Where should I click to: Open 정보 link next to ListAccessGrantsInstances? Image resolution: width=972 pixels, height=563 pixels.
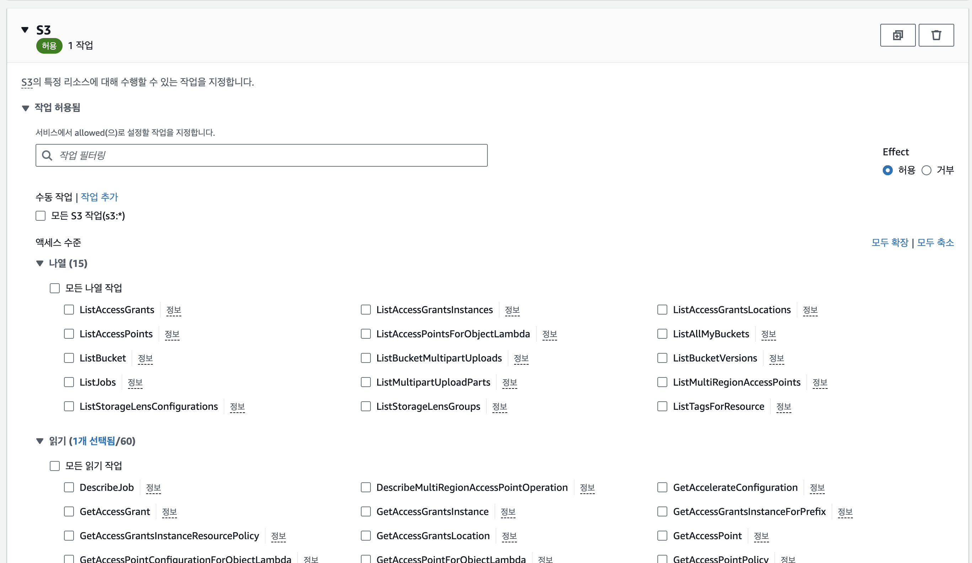pyautogui.click(x=512, y=310)
